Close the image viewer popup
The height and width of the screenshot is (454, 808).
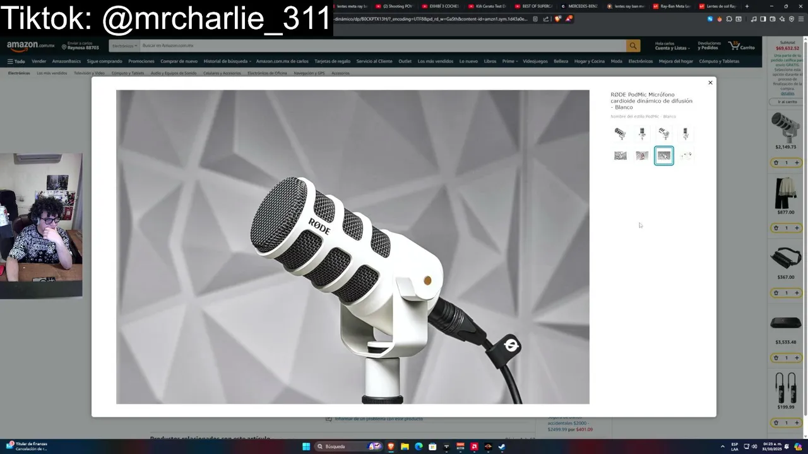710,83
